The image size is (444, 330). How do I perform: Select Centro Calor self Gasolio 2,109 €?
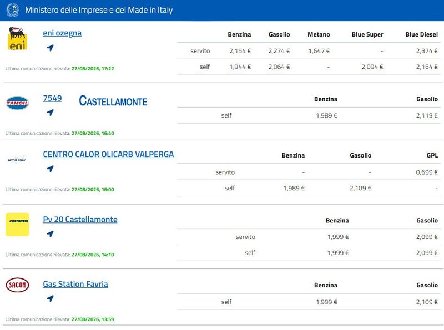360,188
